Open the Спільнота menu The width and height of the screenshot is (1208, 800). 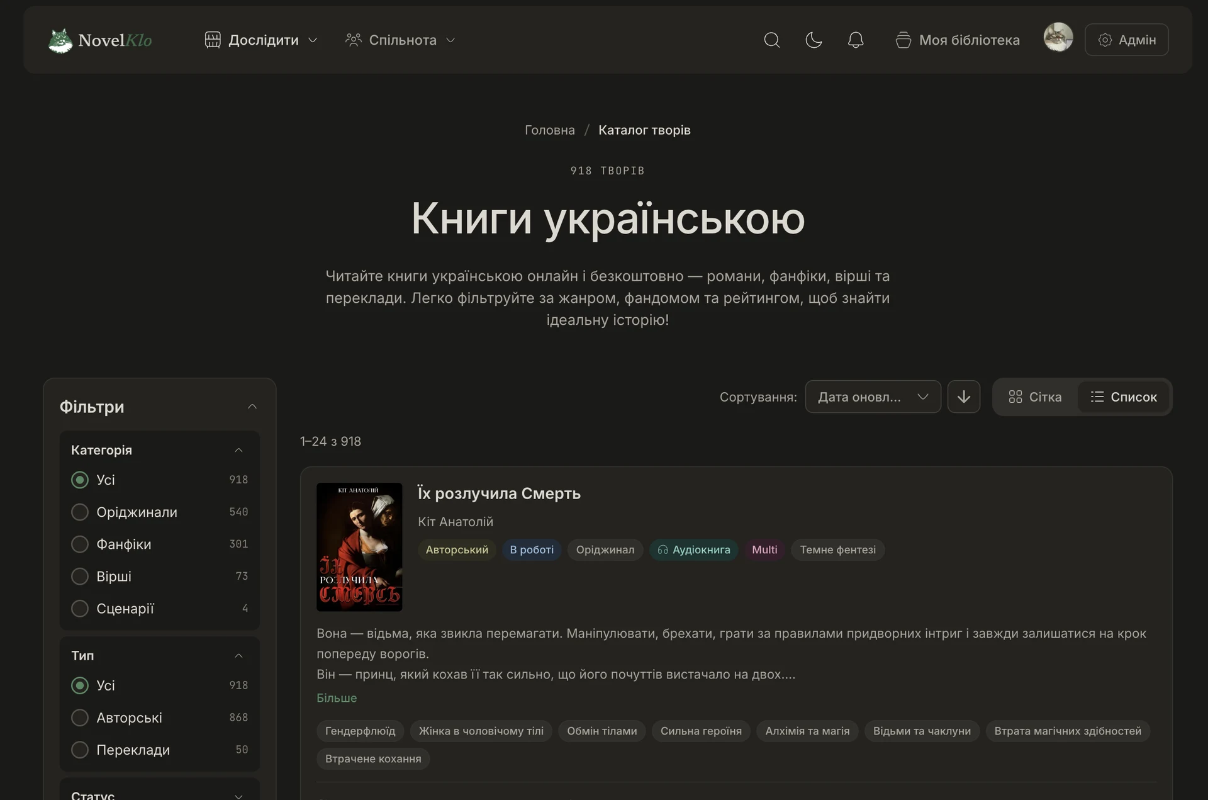(400, 40)
